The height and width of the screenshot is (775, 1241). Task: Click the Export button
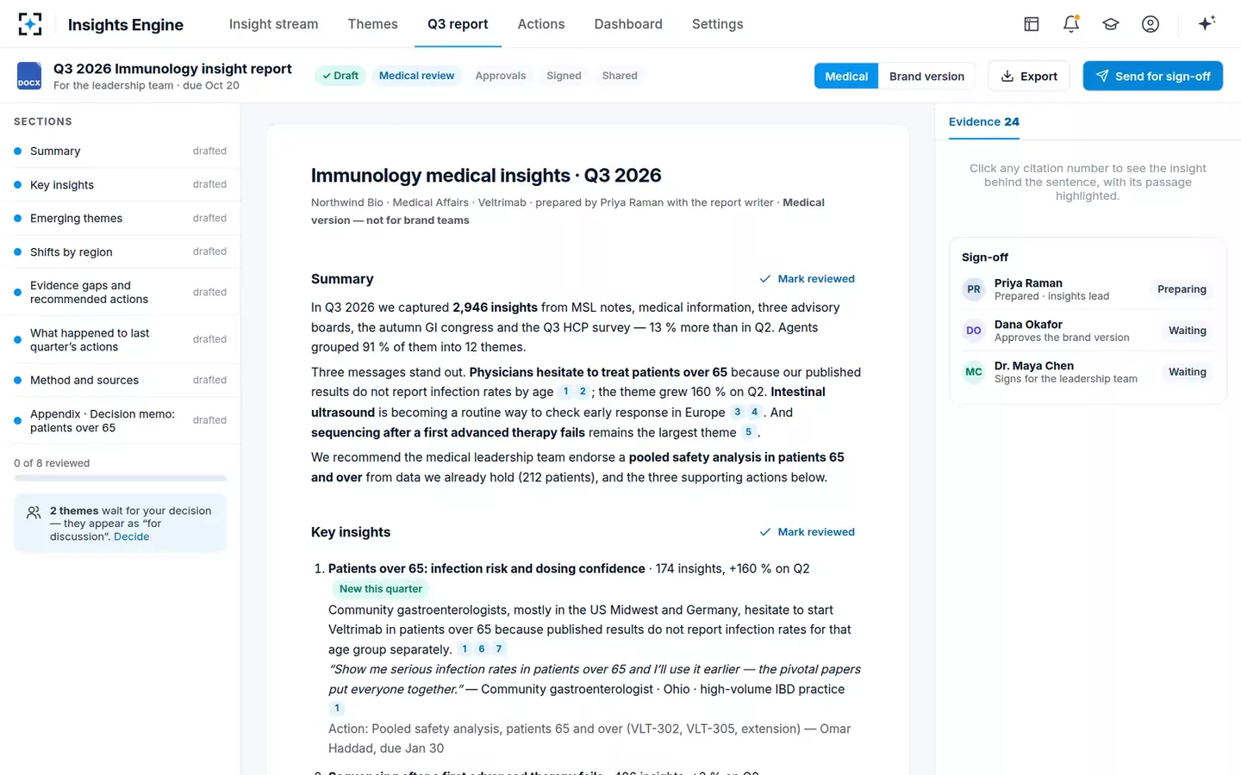click(1029, 76)
